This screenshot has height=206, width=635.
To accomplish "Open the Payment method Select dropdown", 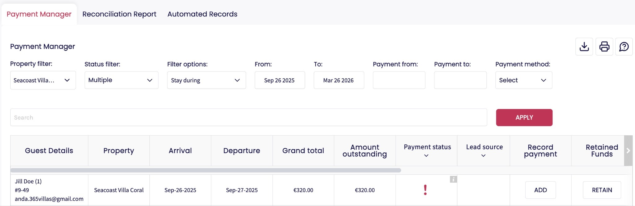I will pos(523,80).
